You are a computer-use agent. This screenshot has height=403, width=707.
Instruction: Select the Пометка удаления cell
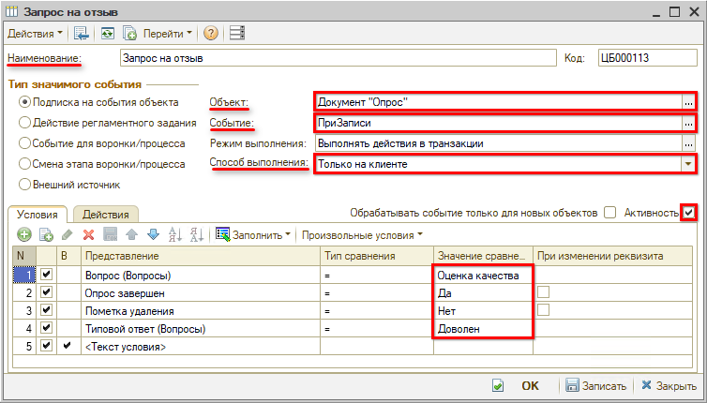[x=201, y=311]
